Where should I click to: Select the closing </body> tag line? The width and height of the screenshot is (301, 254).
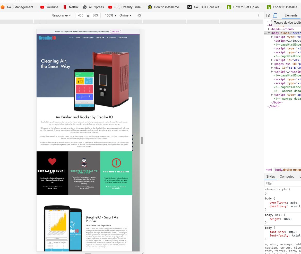277,102
